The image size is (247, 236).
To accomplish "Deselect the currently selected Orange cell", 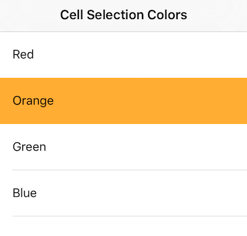I will click(x=124, y=101).
